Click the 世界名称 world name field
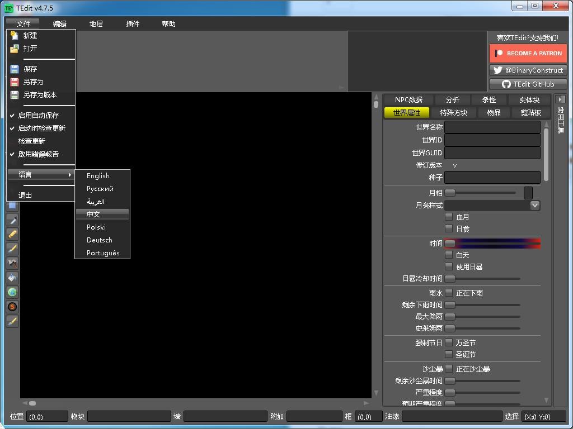The image size is (573, 429). click(x=492, y=127)
